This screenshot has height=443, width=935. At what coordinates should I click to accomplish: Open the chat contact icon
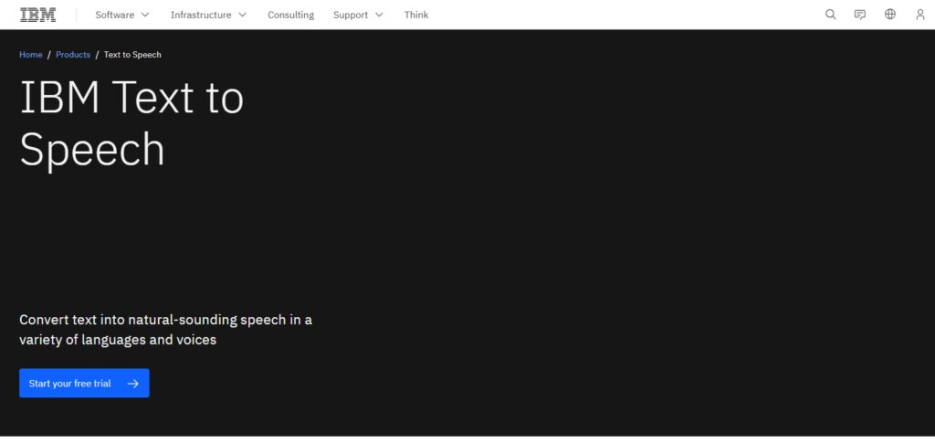[860, 15]
